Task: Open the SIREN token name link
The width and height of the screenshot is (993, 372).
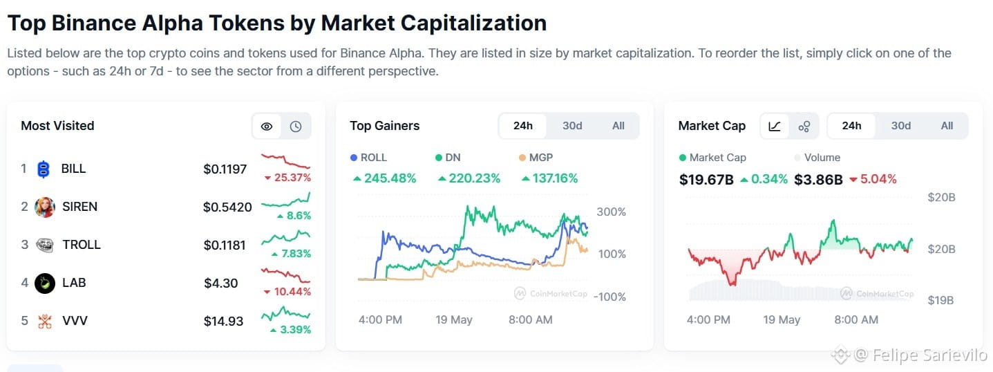Action: point(79,207)
